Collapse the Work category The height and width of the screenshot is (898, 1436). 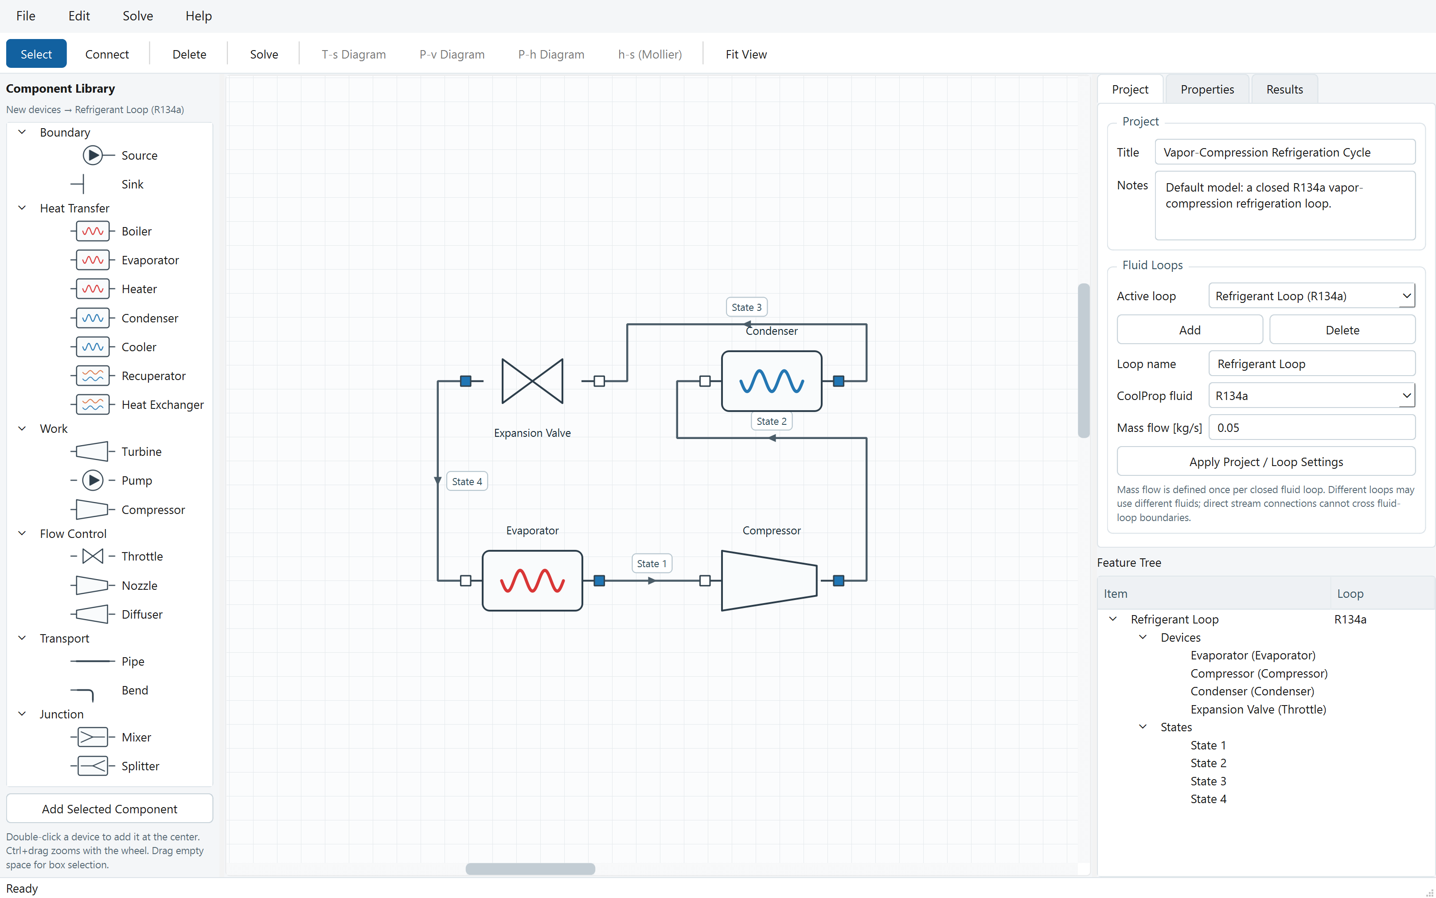(x=22, y=428)
